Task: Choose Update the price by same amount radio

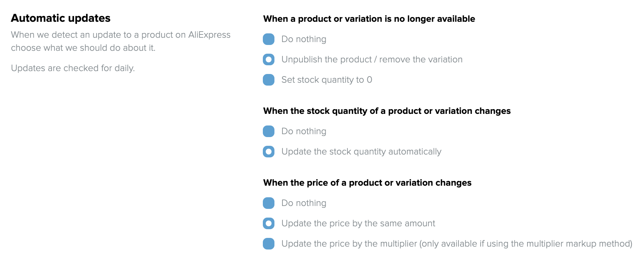Action: pyautogui.click(x=269, y=223)
